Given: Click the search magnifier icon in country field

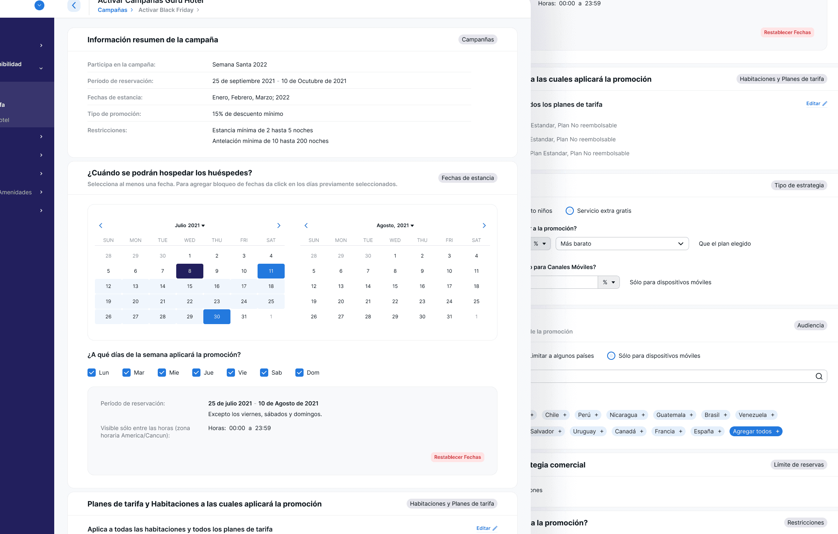Looking at the screenshot, I should point(819,376).
